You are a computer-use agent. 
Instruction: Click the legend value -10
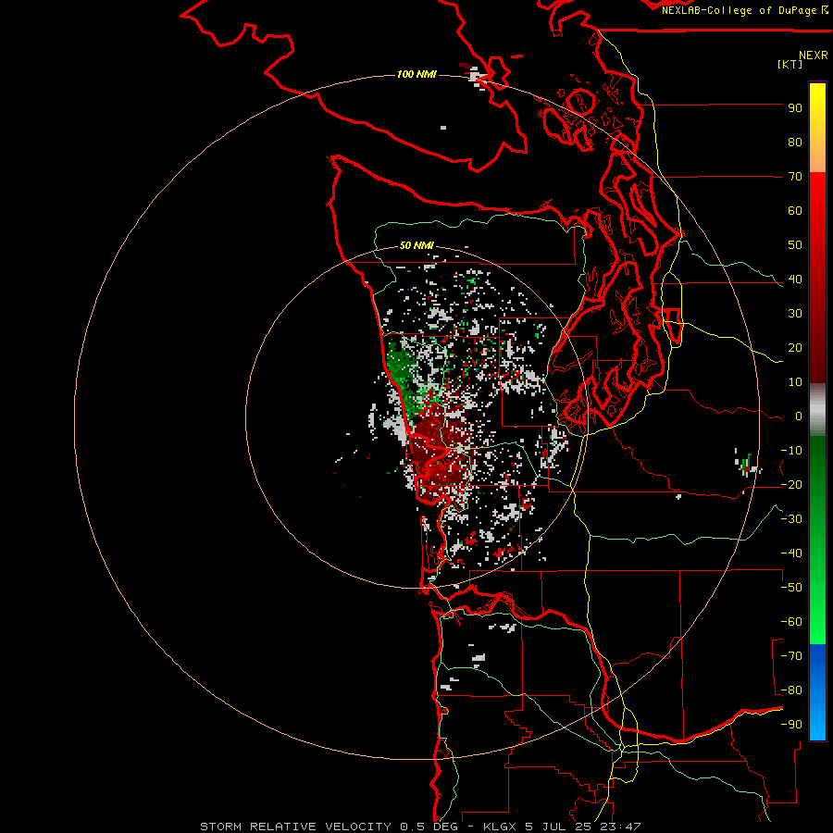(791, 451)
